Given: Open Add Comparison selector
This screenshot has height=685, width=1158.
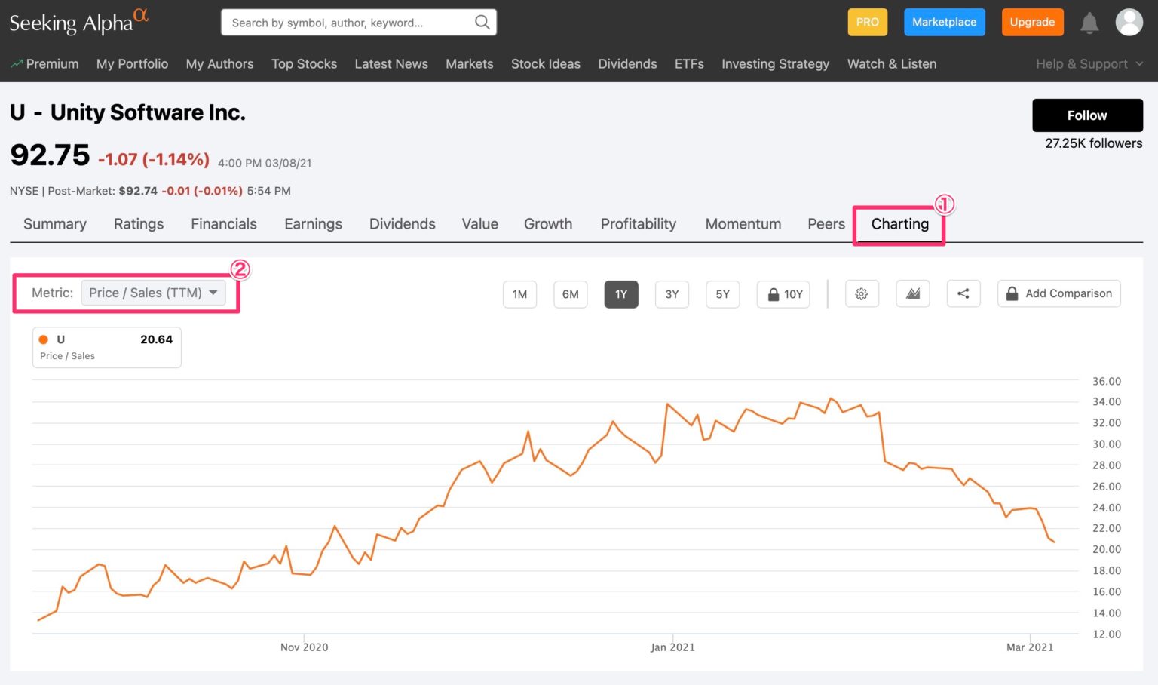Looking at the screenshot, I should click(1058, 294).
